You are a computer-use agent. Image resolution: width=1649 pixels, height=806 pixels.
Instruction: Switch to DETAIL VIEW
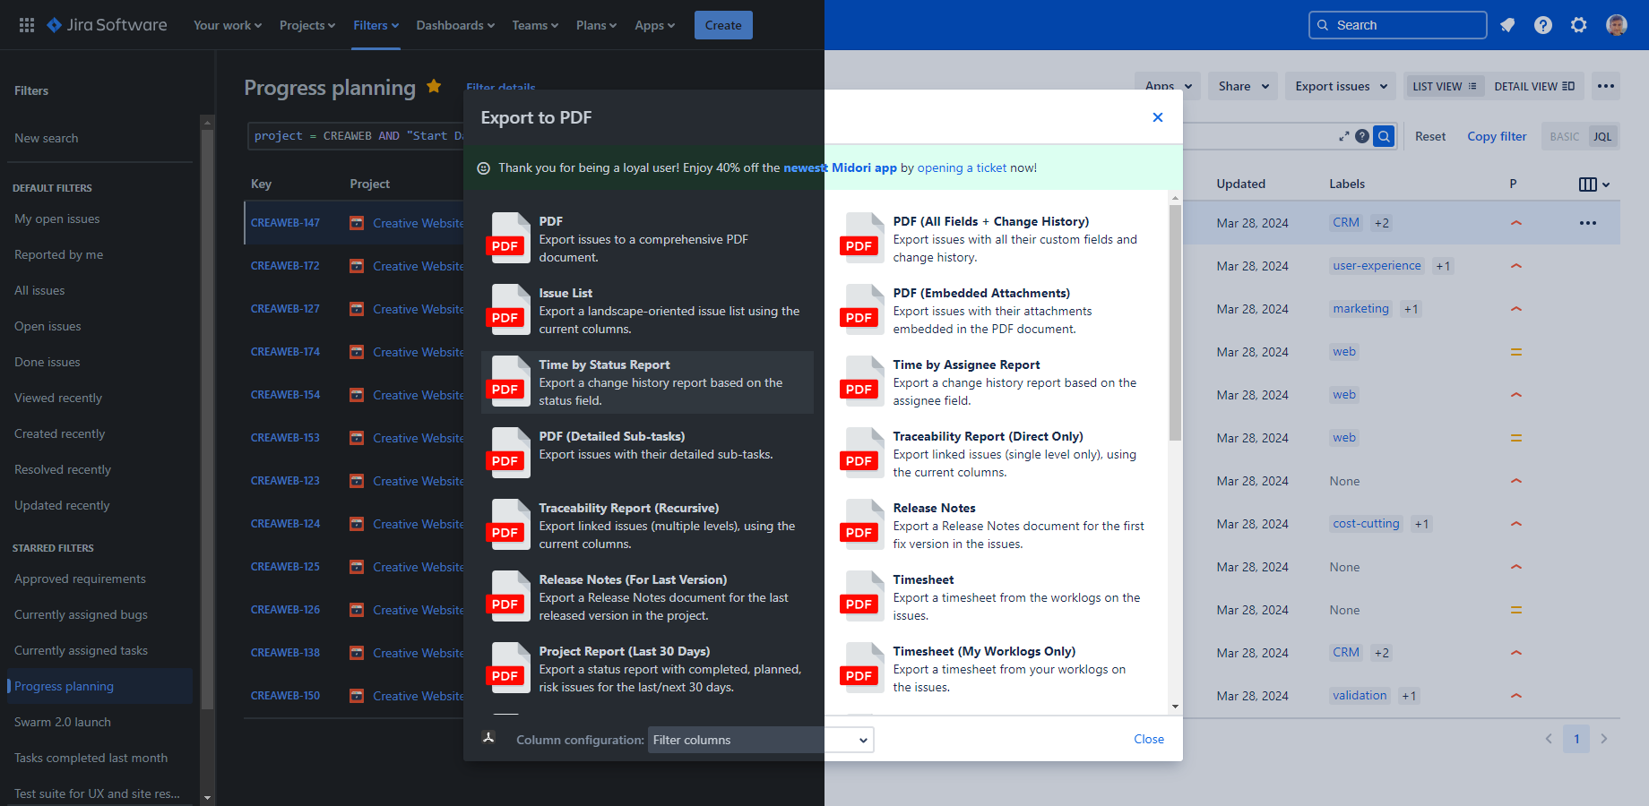(x=1534, y=86)
